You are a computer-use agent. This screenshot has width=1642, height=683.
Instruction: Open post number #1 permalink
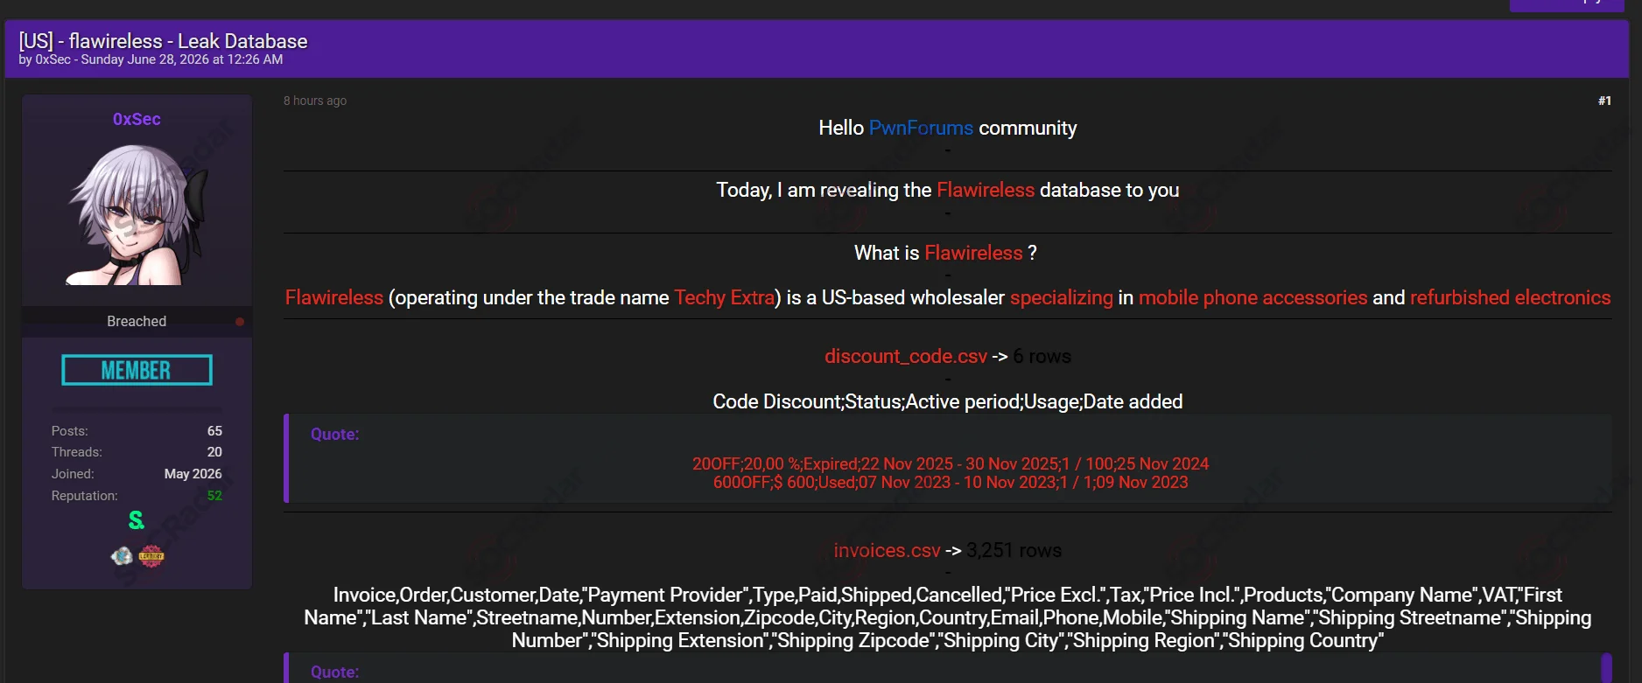click(1604, 101)
